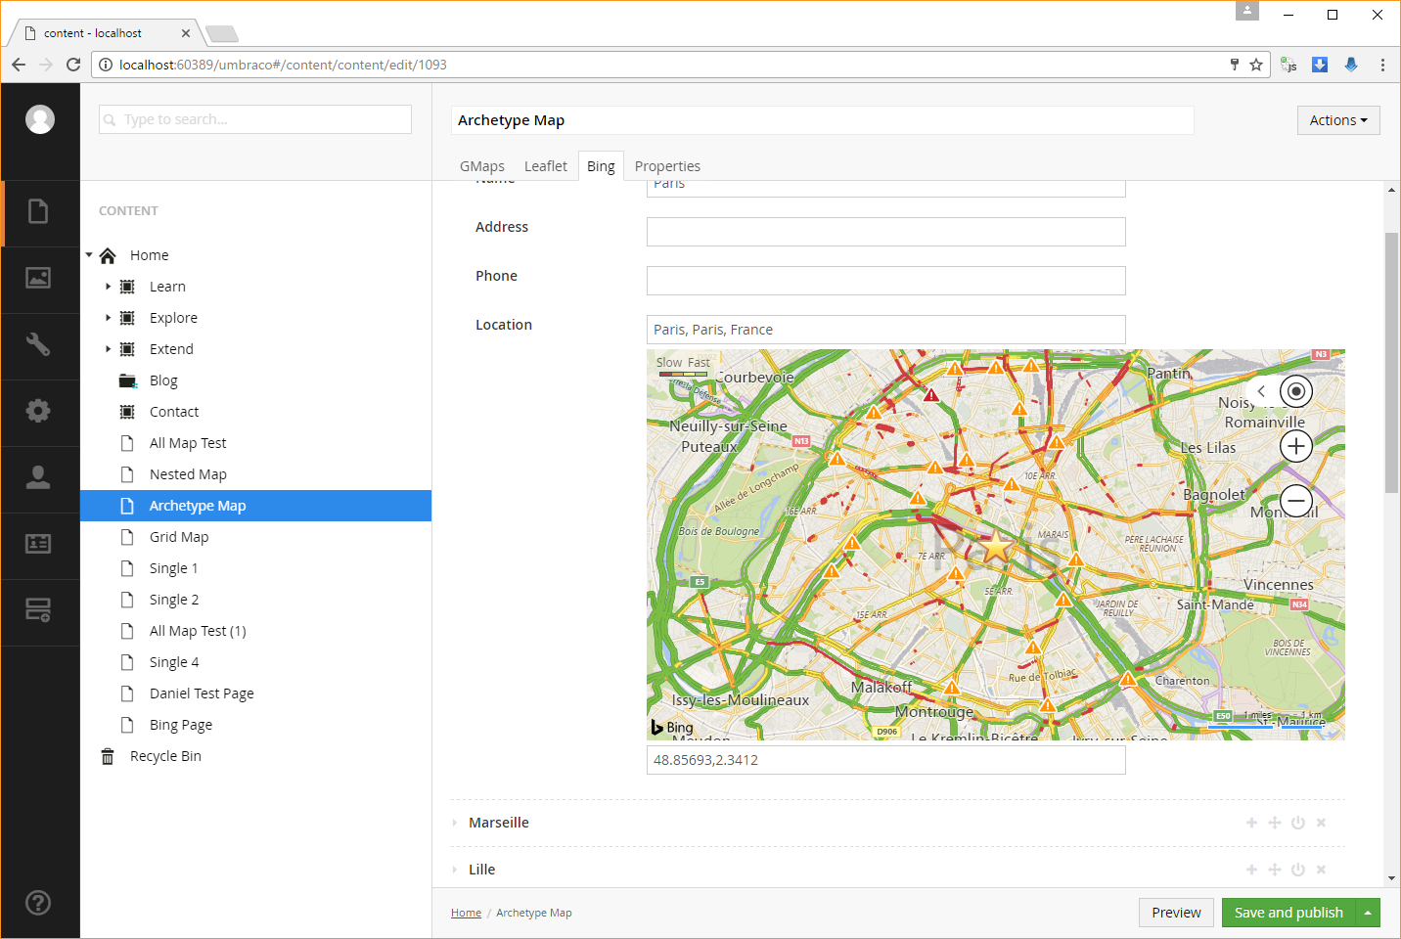
Task: Toggle Marseille item enabled state
Action: coord(1298,823)
